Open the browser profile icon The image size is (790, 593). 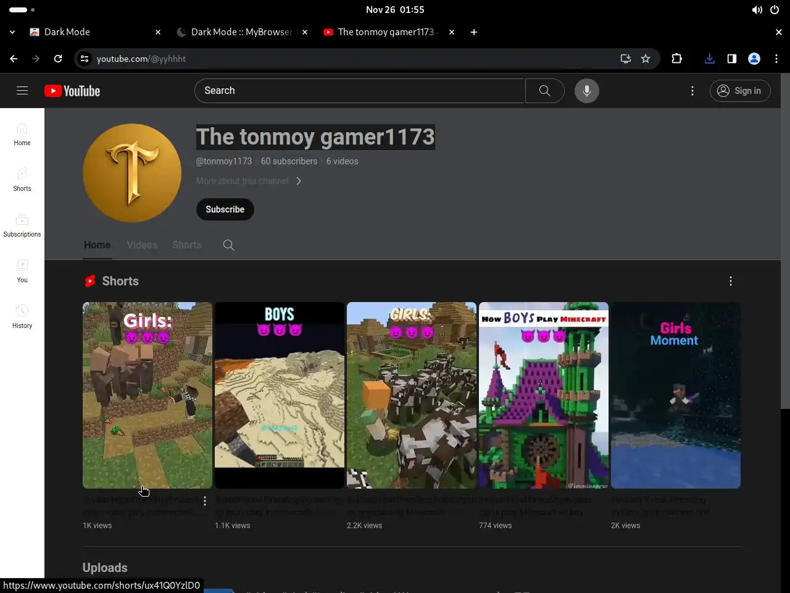tap(754, 59)
